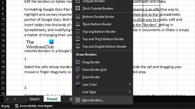Screen dimensions: 195x109
Task: Click text 'Formatting Google Docs files'
Action: tap(47, 9)
